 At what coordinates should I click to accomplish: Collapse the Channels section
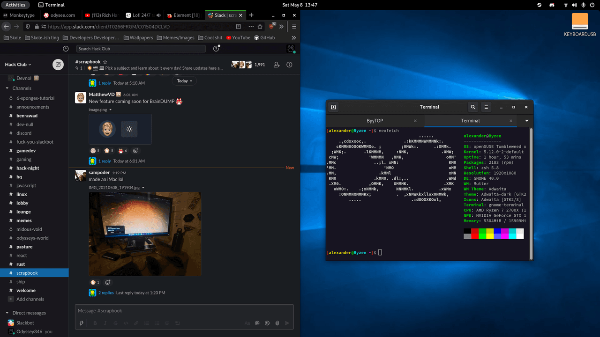[7, 88]
